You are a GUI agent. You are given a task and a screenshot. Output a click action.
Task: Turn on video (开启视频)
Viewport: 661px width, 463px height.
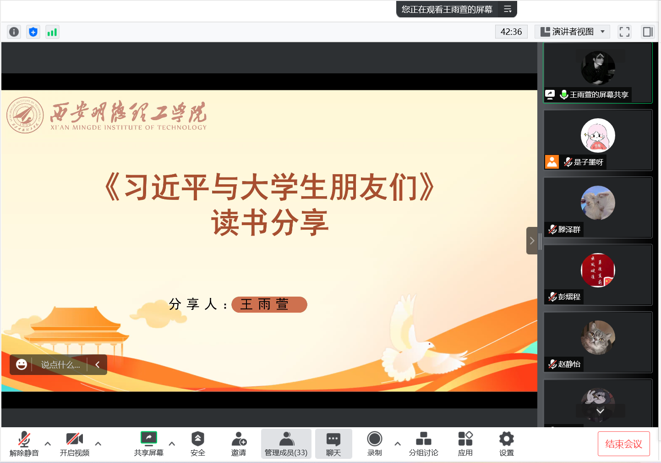click(75, 444)
